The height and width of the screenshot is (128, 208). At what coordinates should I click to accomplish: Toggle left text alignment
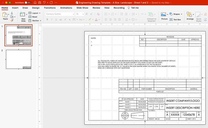point(106,19)
